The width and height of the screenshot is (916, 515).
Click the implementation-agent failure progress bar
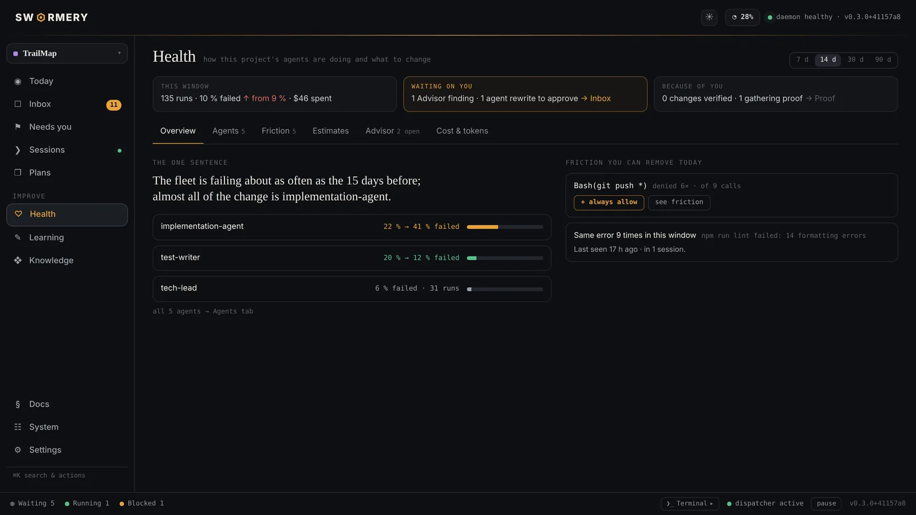[505, 227]
